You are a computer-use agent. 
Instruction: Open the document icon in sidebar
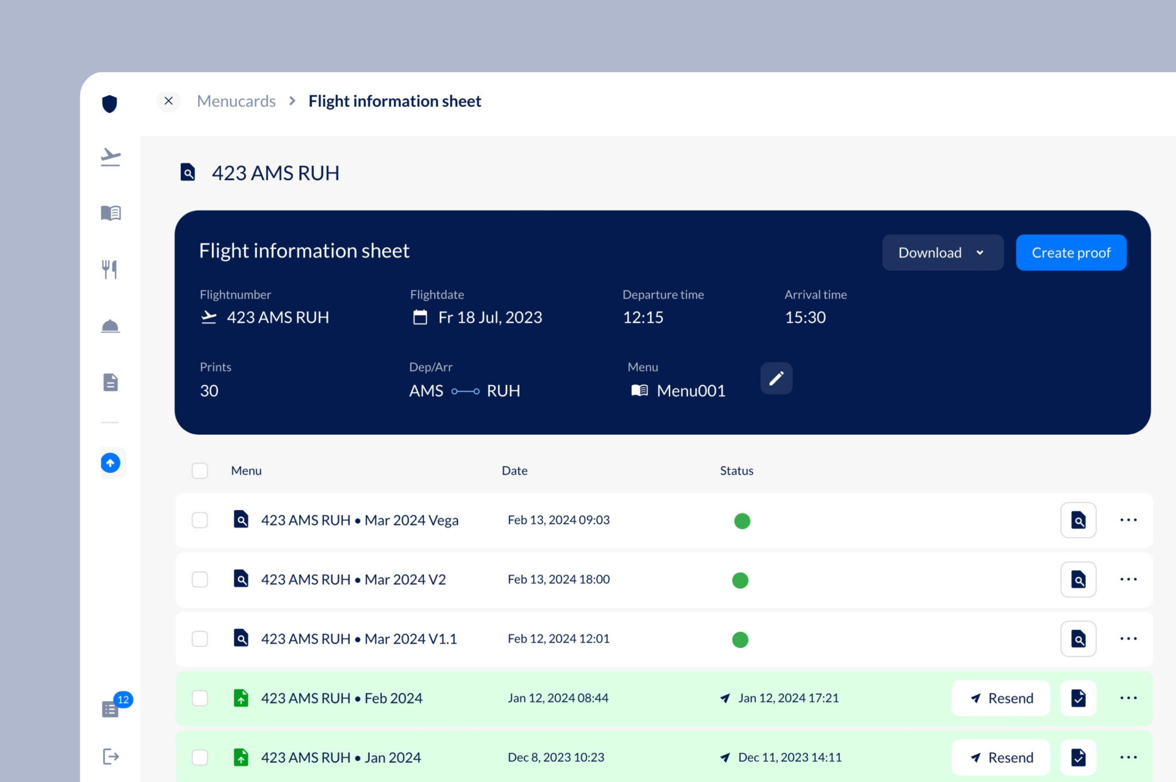pyautogui.click(x=110, y=382)
